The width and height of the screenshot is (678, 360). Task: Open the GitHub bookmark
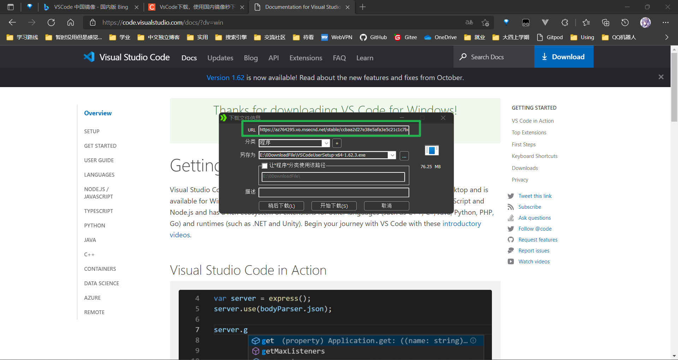point(373,37)
